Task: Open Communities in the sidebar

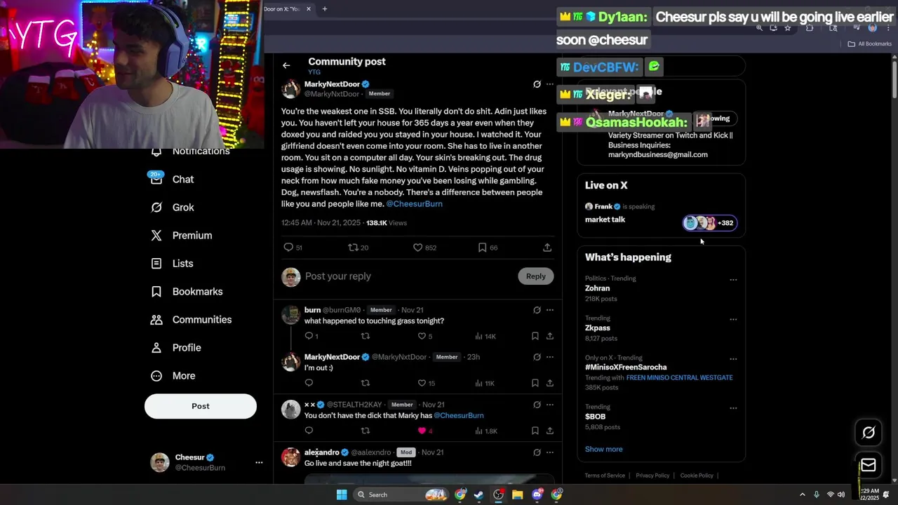Action: pos(192,320)
